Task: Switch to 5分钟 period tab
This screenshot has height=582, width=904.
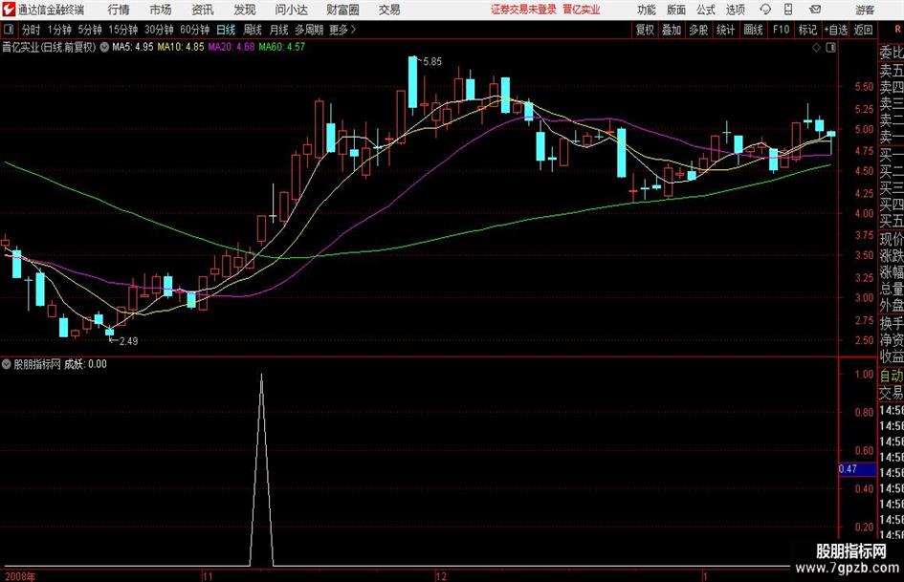Action: coord(90,30)
